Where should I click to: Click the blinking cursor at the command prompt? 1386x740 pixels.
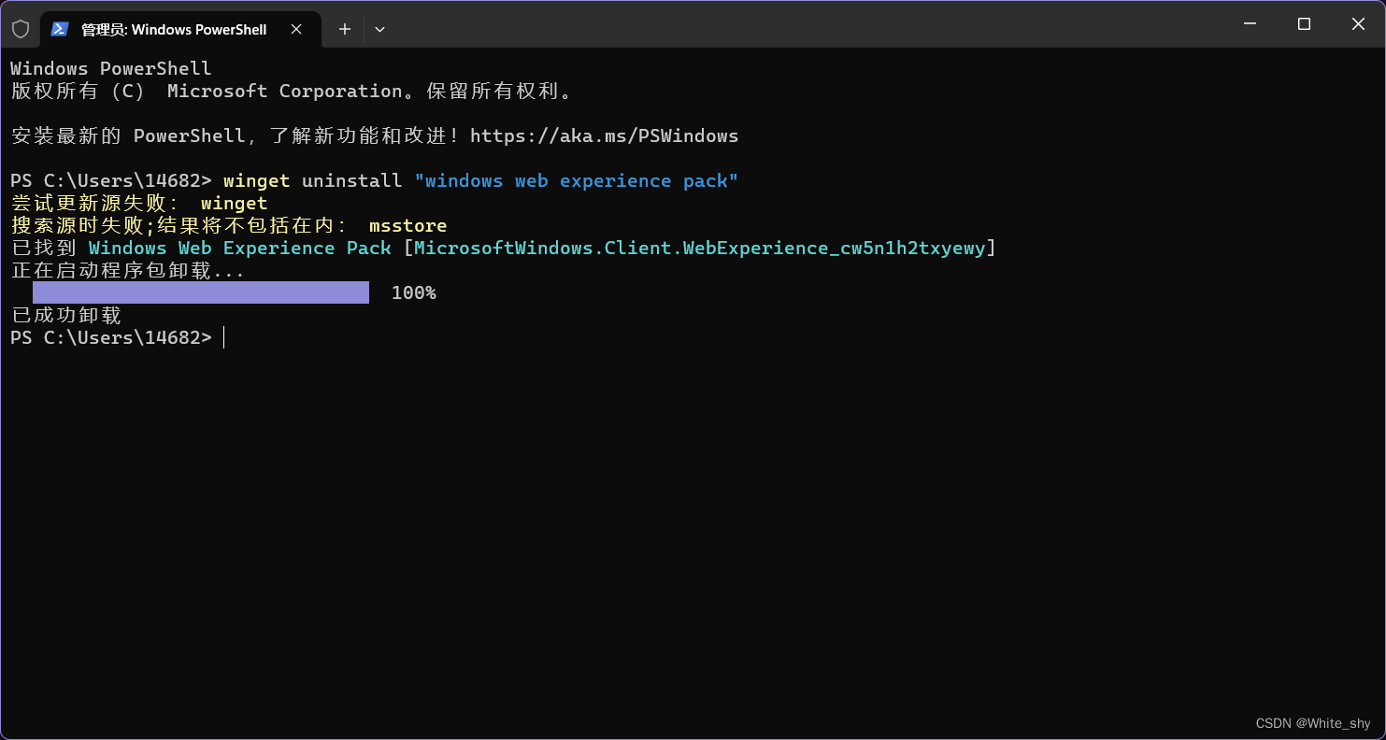[x=223, y=337]
